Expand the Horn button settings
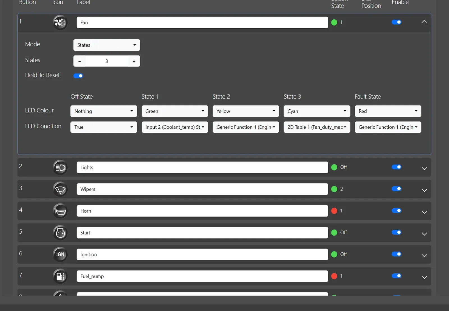The image size is (449, 311). 424,212
